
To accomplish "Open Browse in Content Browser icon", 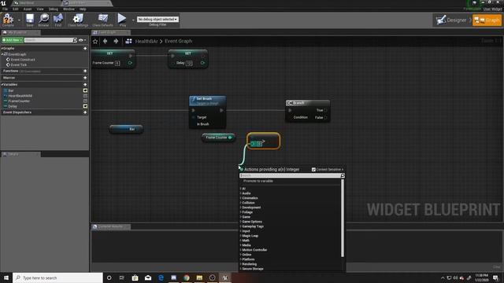I will tap(43, 20).
